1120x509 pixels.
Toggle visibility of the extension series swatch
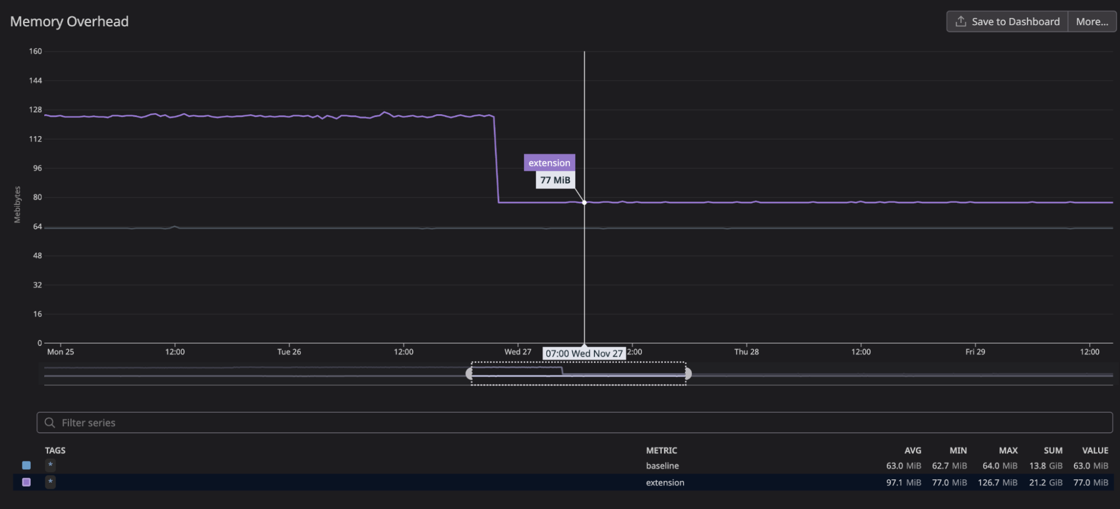[x=26, y=482]
